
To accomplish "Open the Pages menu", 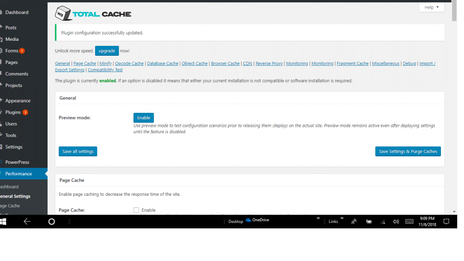I will pos(11,62).
